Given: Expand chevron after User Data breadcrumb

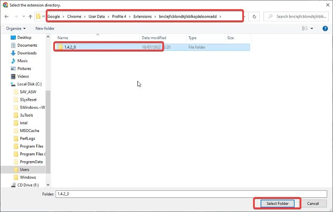Looking at the screenshot, I should (108, 17).
